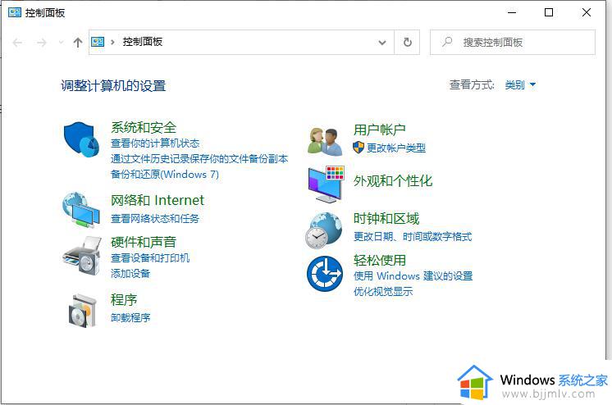
Task: Open the 系统和安全 shield icon
Action: click(x=81, y=139)
